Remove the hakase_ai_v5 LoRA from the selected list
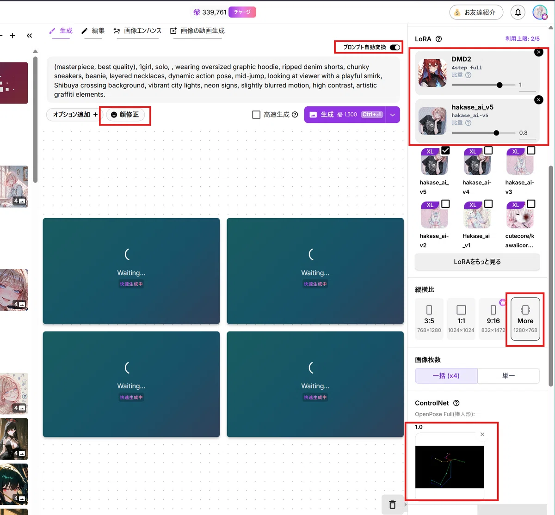Screen dimensions: 555x515 pos(539,100)
